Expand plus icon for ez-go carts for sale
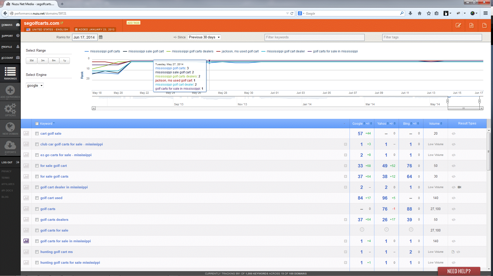The height and width of the screenshot is (276, 493). pos(345,155)
